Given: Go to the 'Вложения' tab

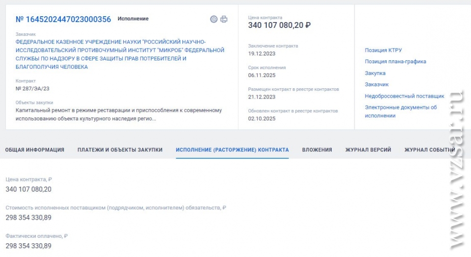Looking at the screenshot, I should click(317, 150).
